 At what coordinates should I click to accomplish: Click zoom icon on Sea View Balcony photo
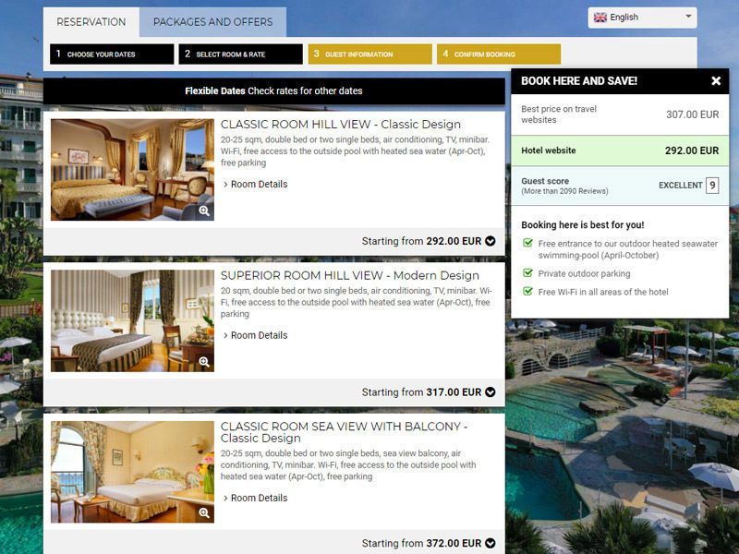pyautogui.click(x=204, y=513)
